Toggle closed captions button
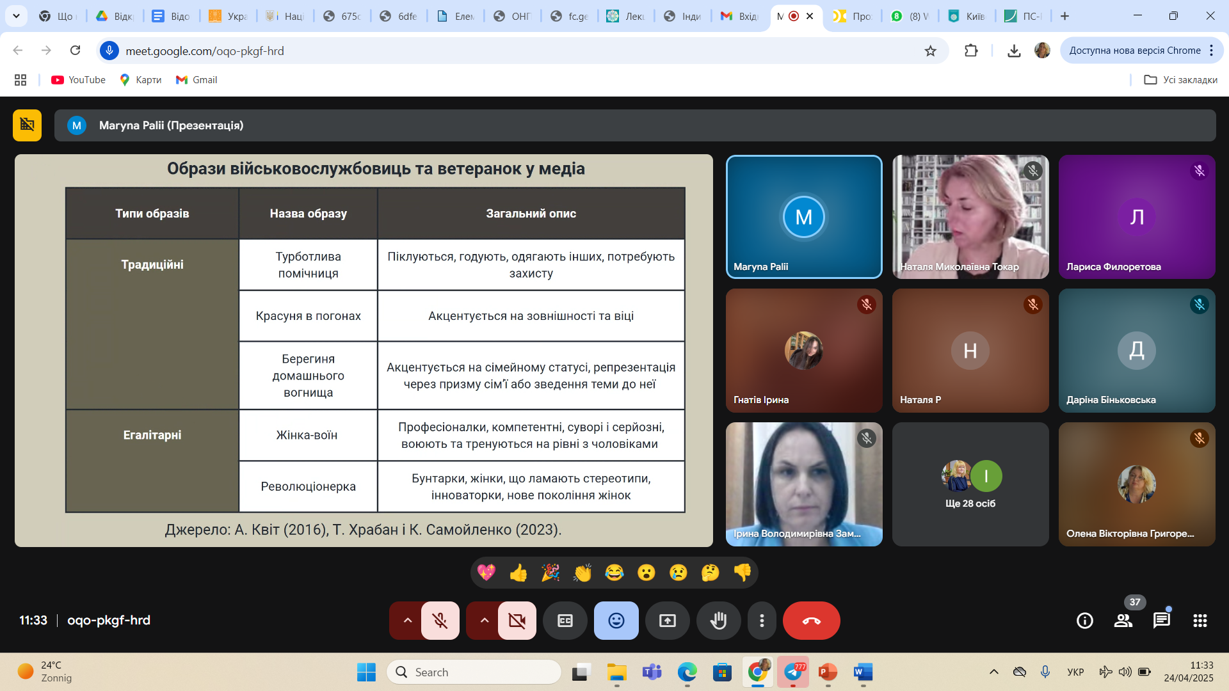The width and height of the screenshot is (1229, 691). click(x=565, y=621)
